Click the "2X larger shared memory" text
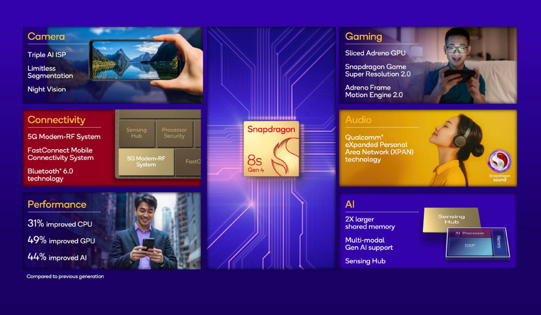The image size is (541, 315). (x=370, y=223)
